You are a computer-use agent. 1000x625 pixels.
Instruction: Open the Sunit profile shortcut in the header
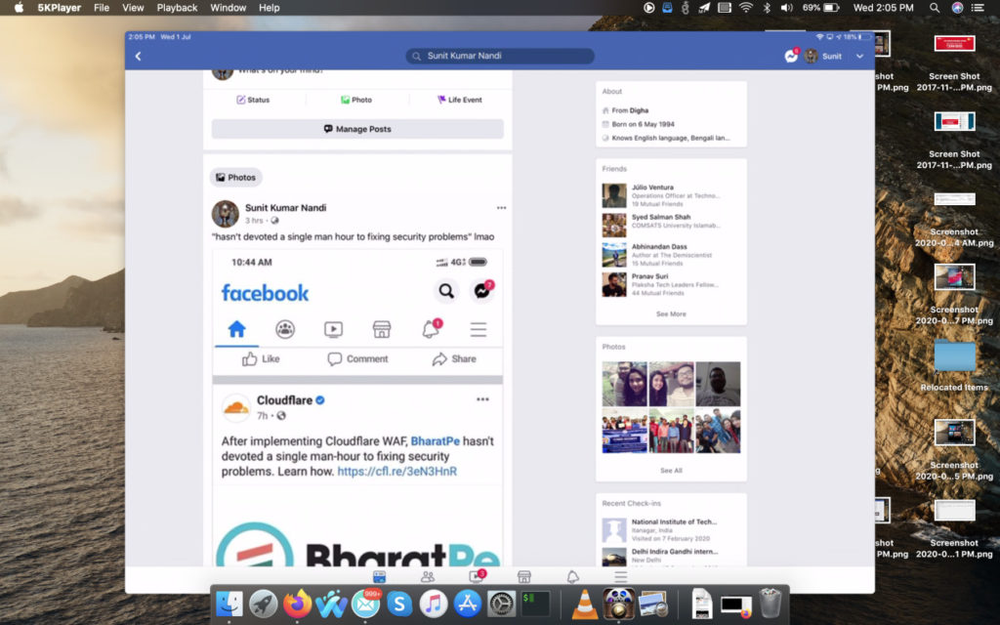pyautogui.click(x=823, y=56)
